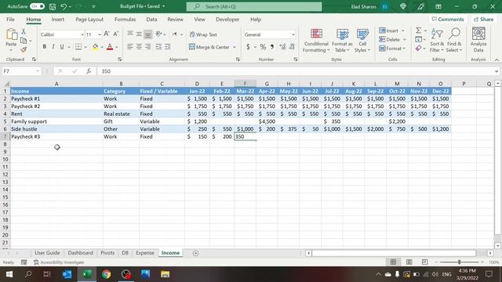Image resolution: width=502 pixels, height=282 pixels.
Task: Click the AutoSum sigma icon
Action: coord(418,31)
